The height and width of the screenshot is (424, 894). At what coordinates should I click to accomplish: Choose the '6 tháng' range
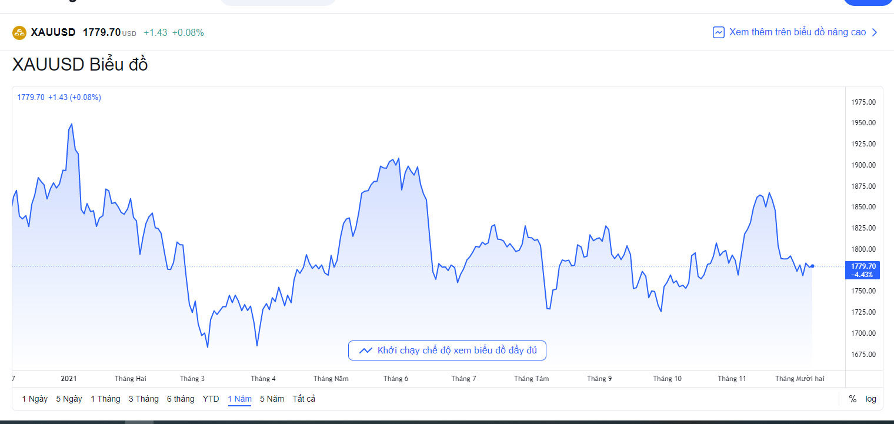coord(181,399)
